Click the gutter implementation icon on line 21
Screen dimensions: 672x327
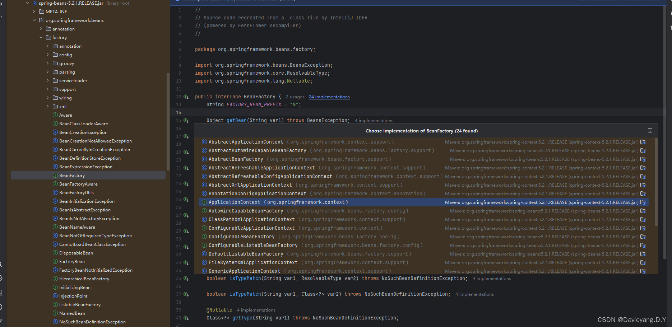[x=186, y=168]
